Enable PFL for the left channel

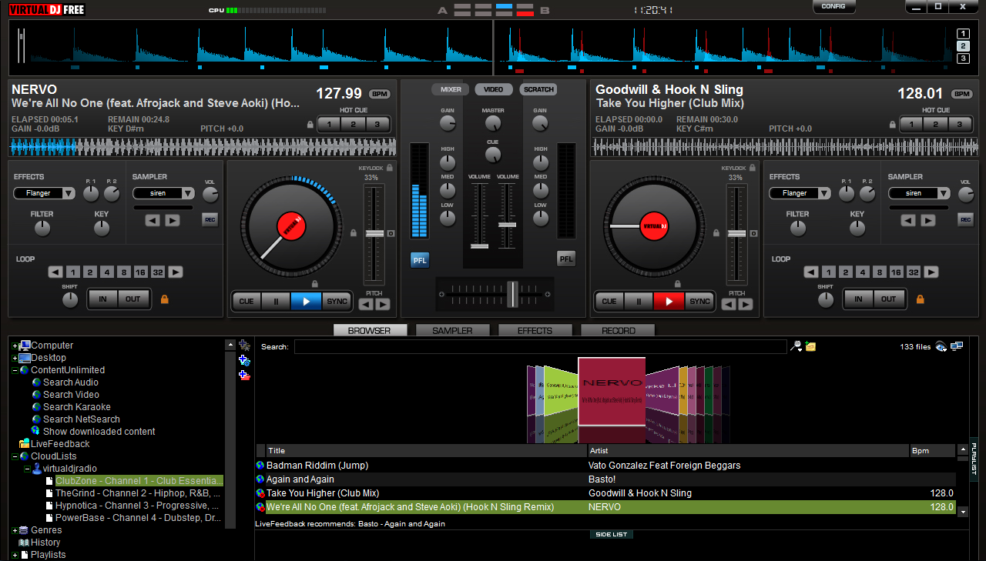point(420,259)
